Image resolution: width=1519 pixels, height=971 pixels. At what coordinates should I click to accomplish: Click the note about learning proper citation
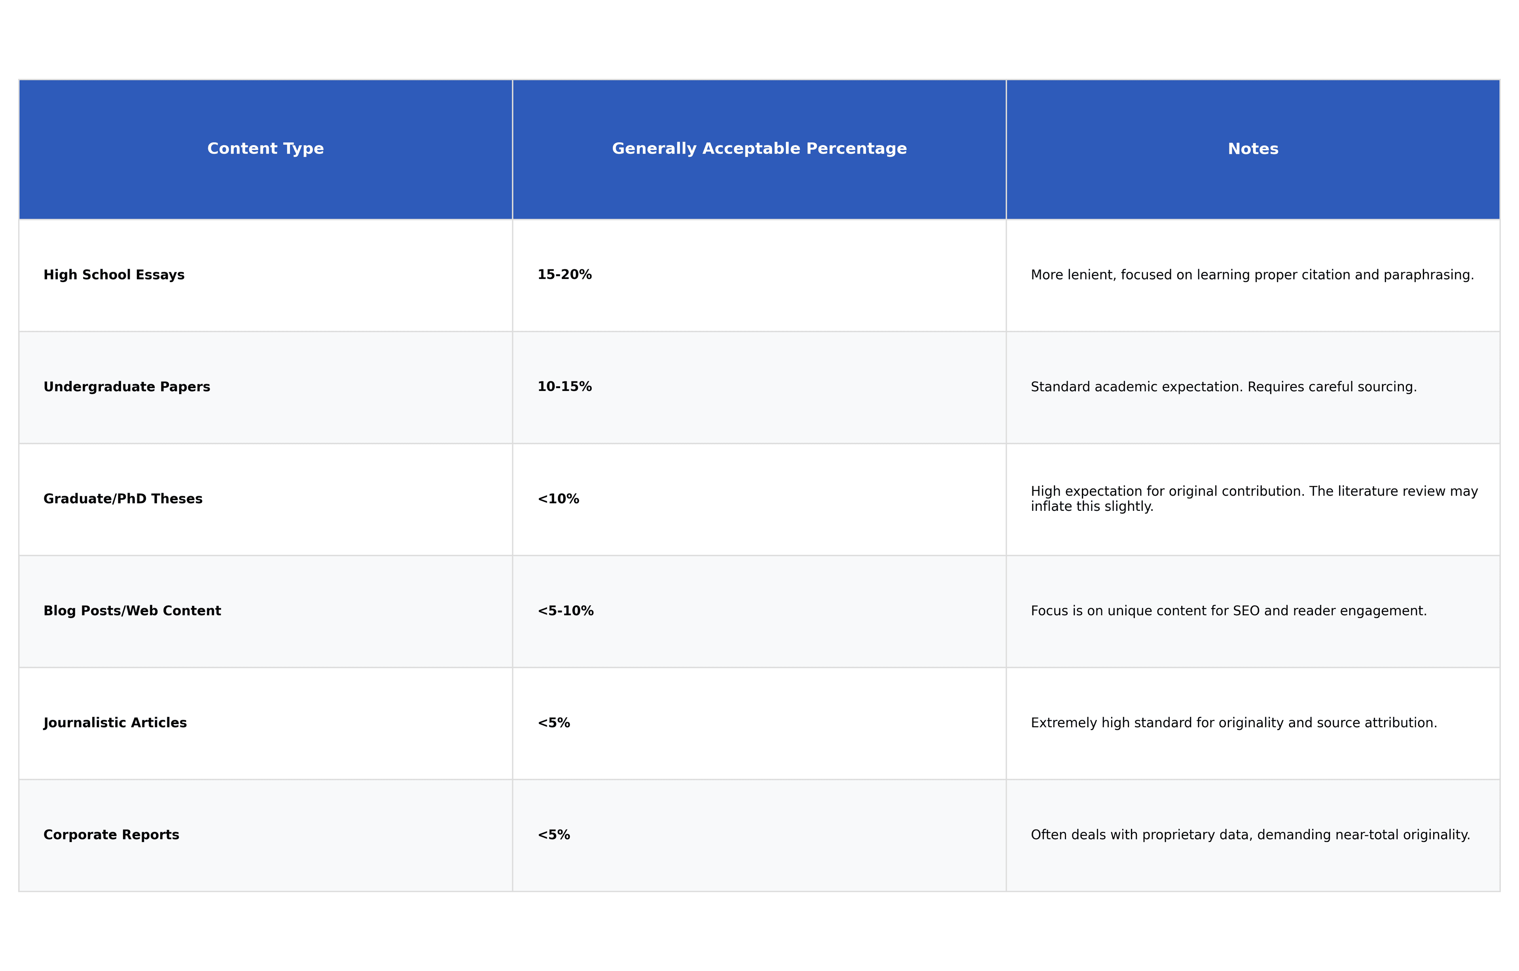[1252, 275]
